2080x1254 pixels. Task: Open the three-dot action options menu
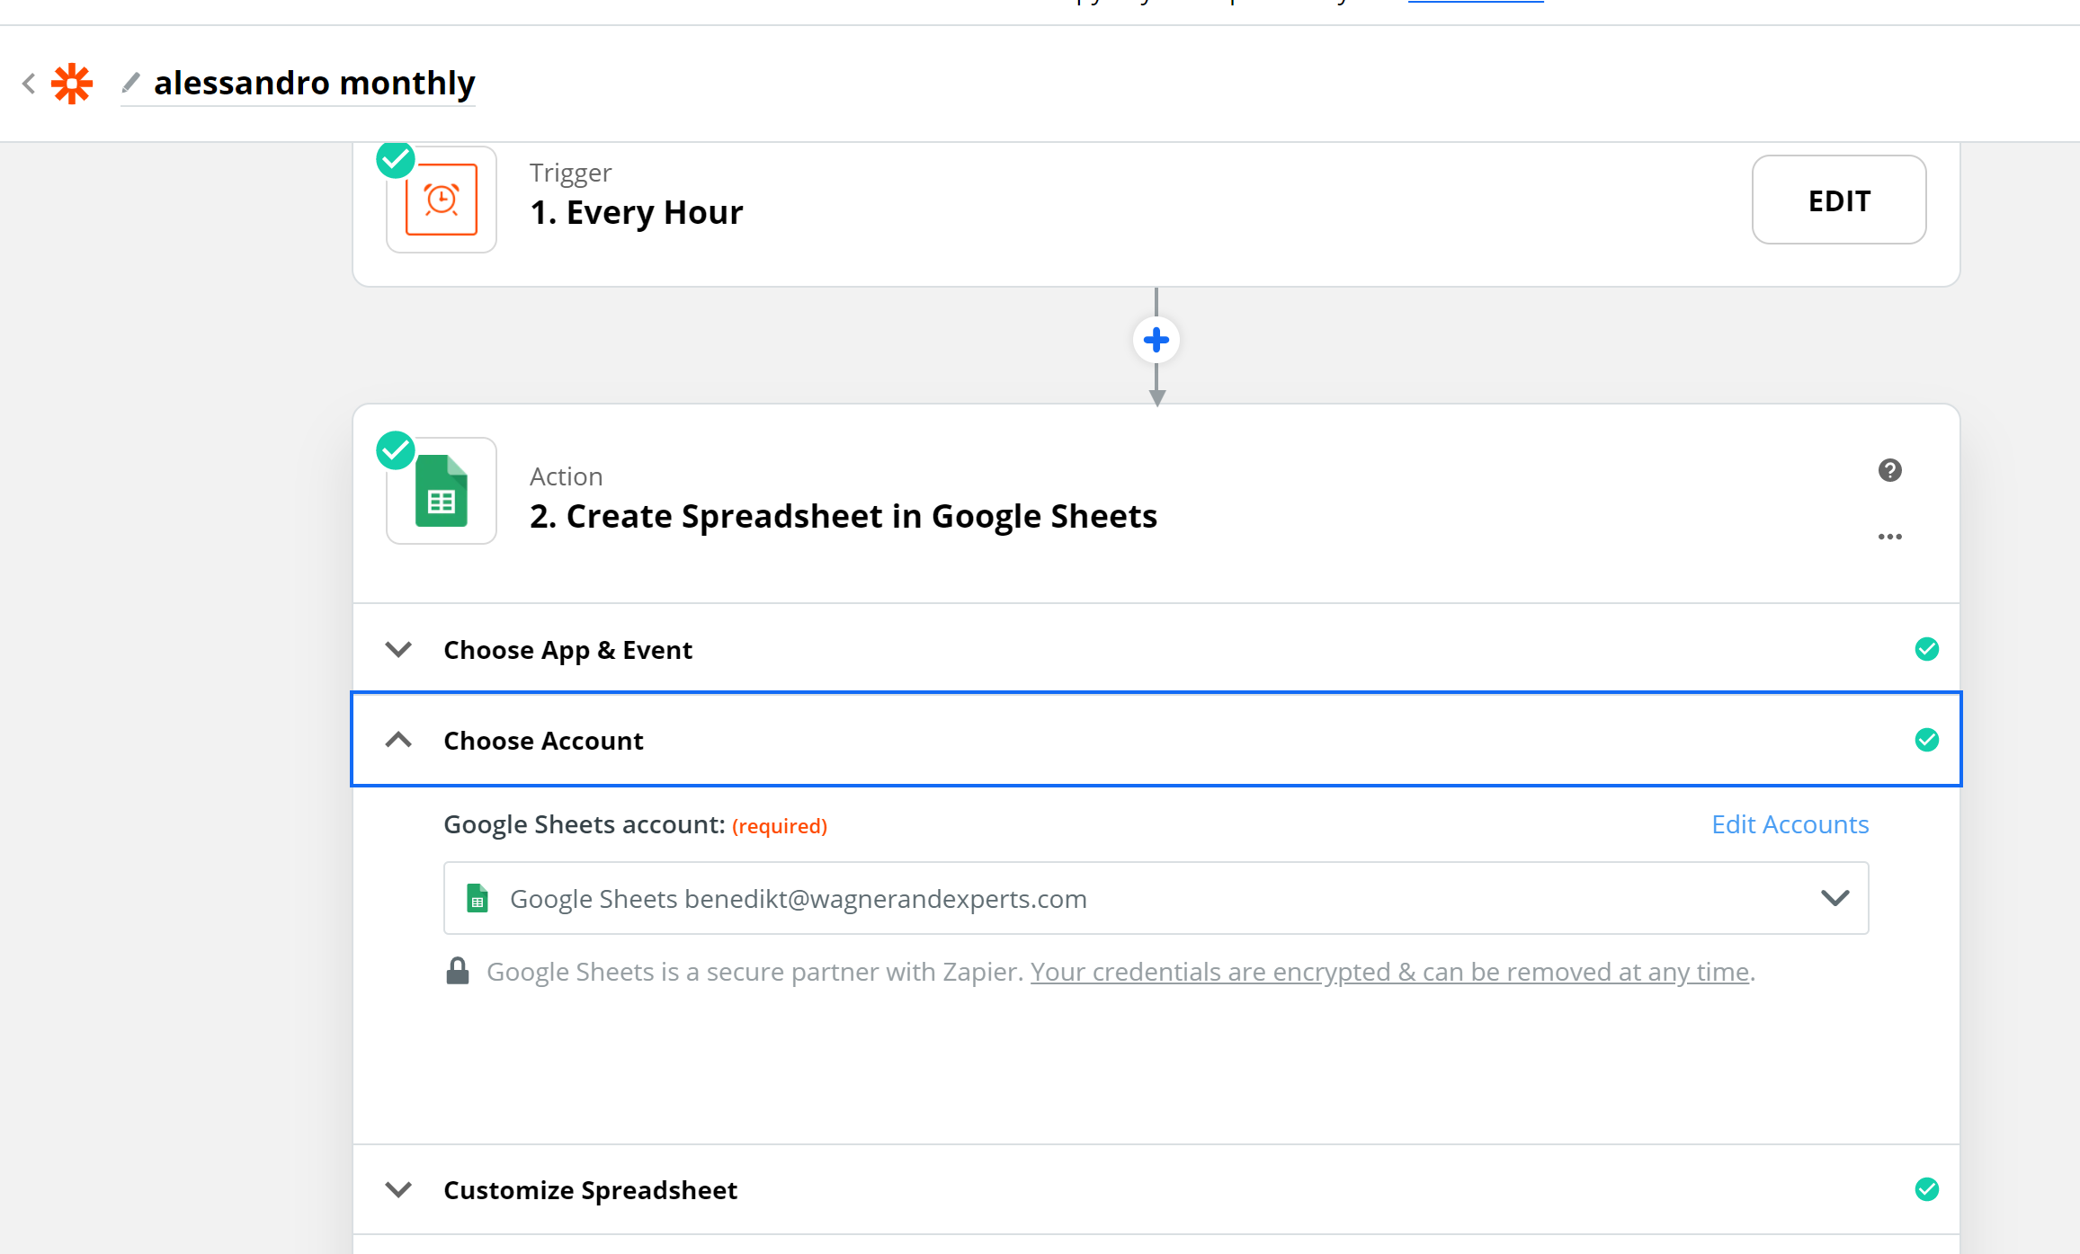(x=1890, y=537)
